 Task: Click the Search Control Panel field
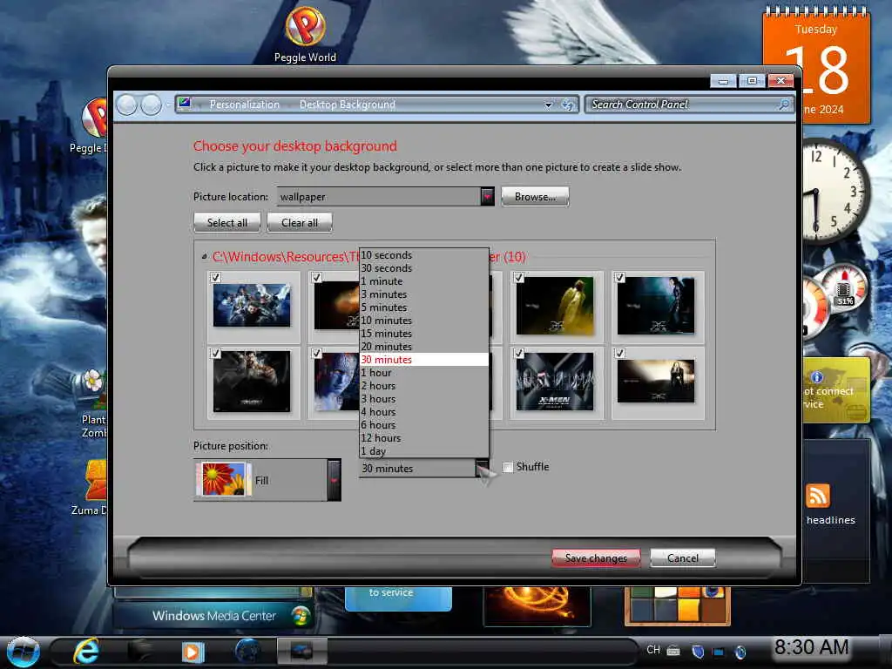[690, 105]
